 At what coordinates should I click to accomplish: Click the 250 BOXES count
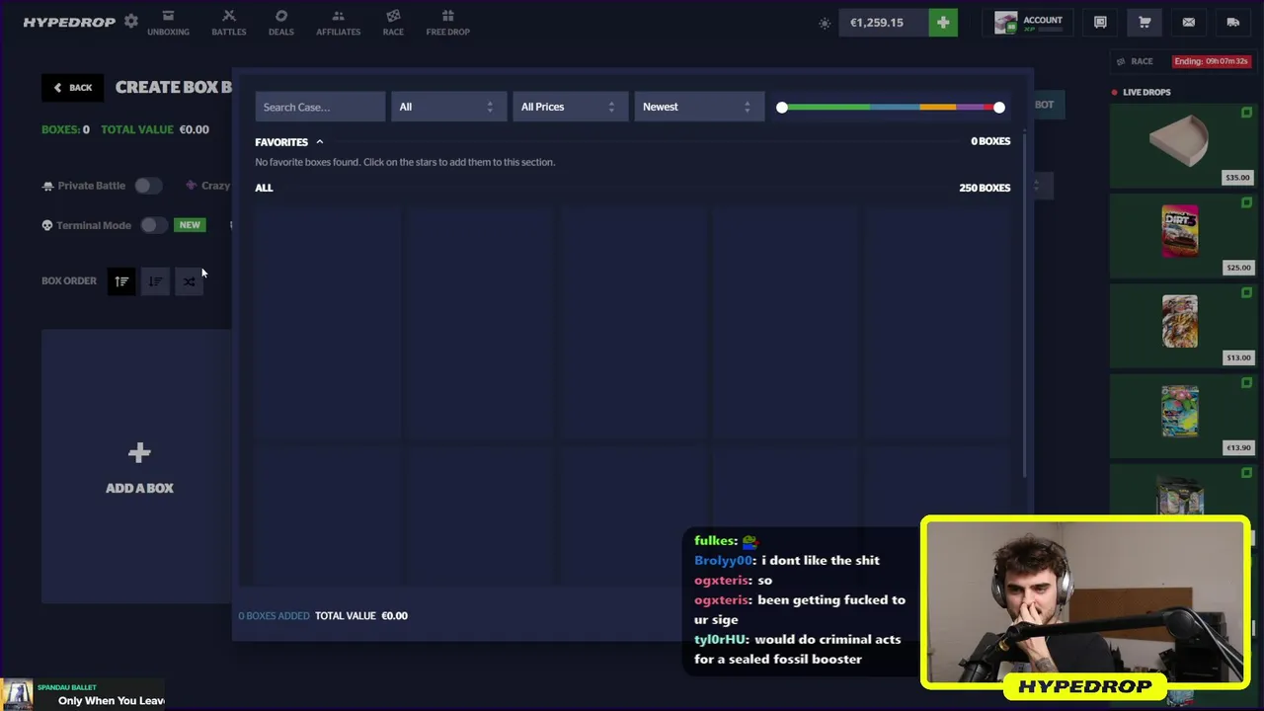pyautogui.click(x=985, y=188)
